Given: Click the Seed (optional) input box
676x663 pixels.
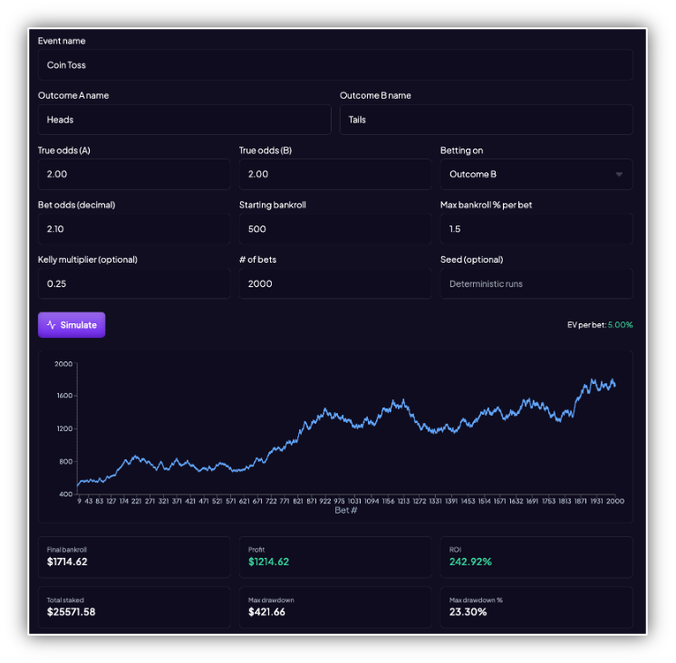Looking at the screenshot, I should tap(536, 283).
